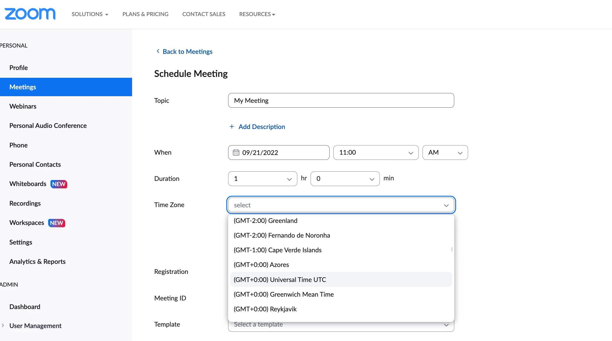The image size is (612, 341).
Task: Click the time zone list scrollbar
Action: point(452,249)
